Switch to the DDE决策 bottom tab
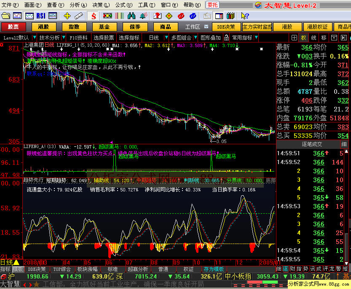 coord(37,269)
